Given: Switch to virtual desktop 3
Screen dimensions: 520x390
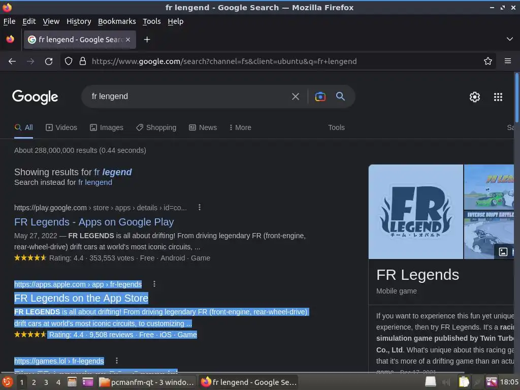Looking at the screenshot, I should tap(46, 382).
